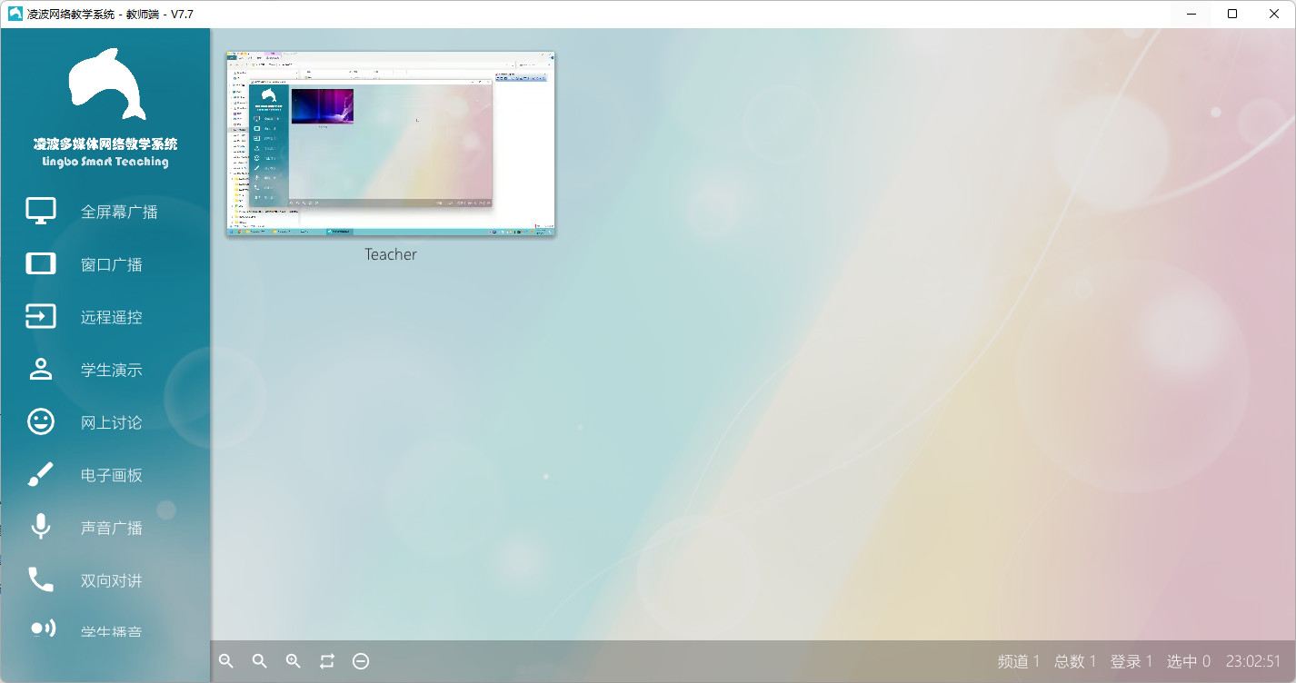Click the 登录 1 login count text
Screen dimensions: 1296x683
coord(1132,661)
